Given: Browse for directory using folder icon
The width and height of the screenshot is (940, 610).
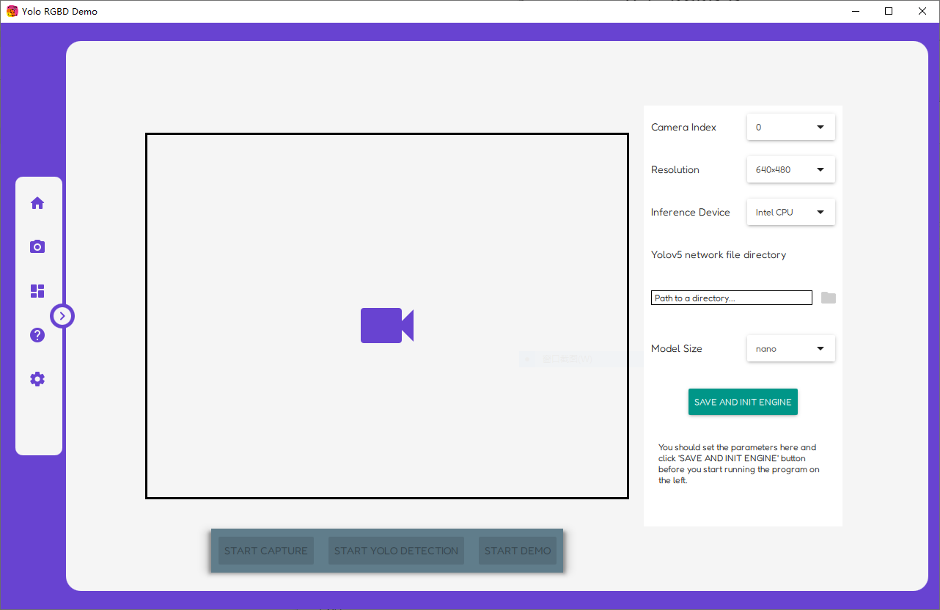Looking at the screenshot, I should (x=828, y=298).
